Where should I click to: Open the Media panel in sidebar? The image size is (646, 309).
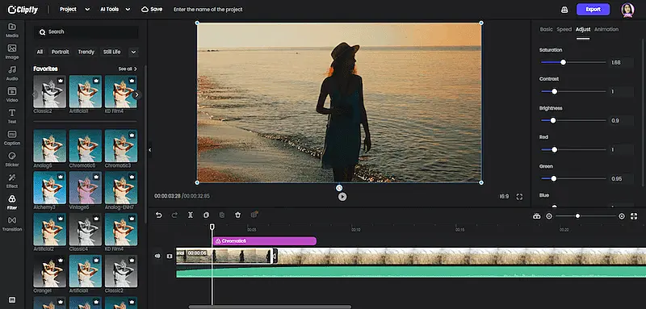click(12, 30)
